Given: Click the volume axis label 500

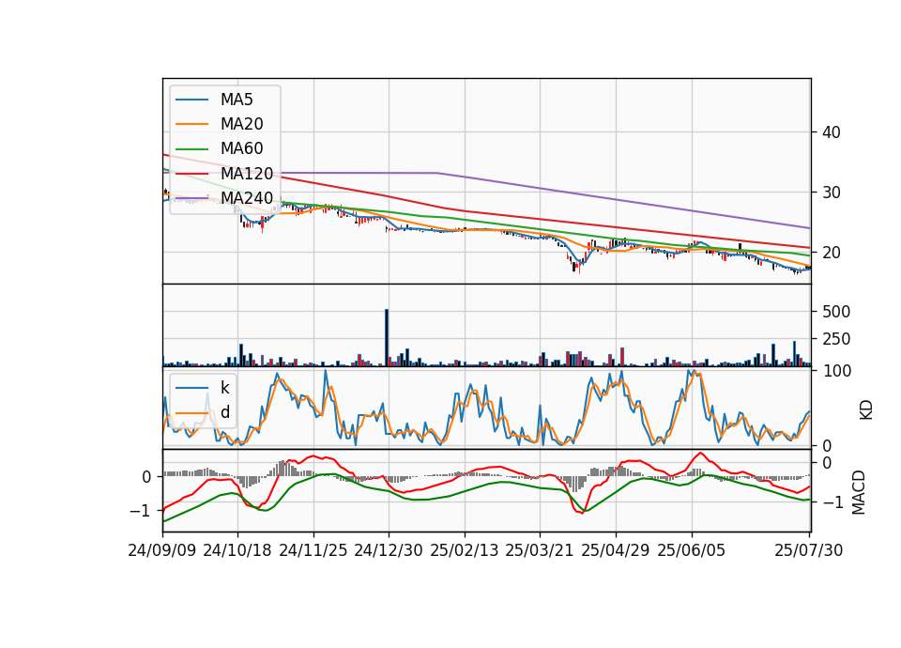Looking at the screenshot, I should [x=836, y=312].
